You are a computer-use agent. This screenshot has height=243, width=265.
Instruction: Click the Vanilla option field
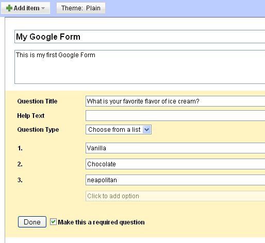click(x=175, y=148)
